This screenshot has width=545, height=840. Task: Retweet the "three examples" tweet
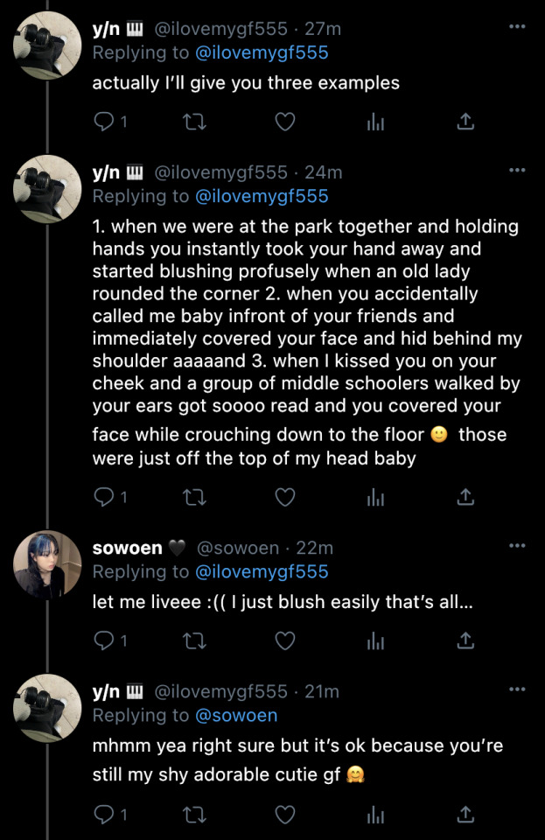point(192,122)
